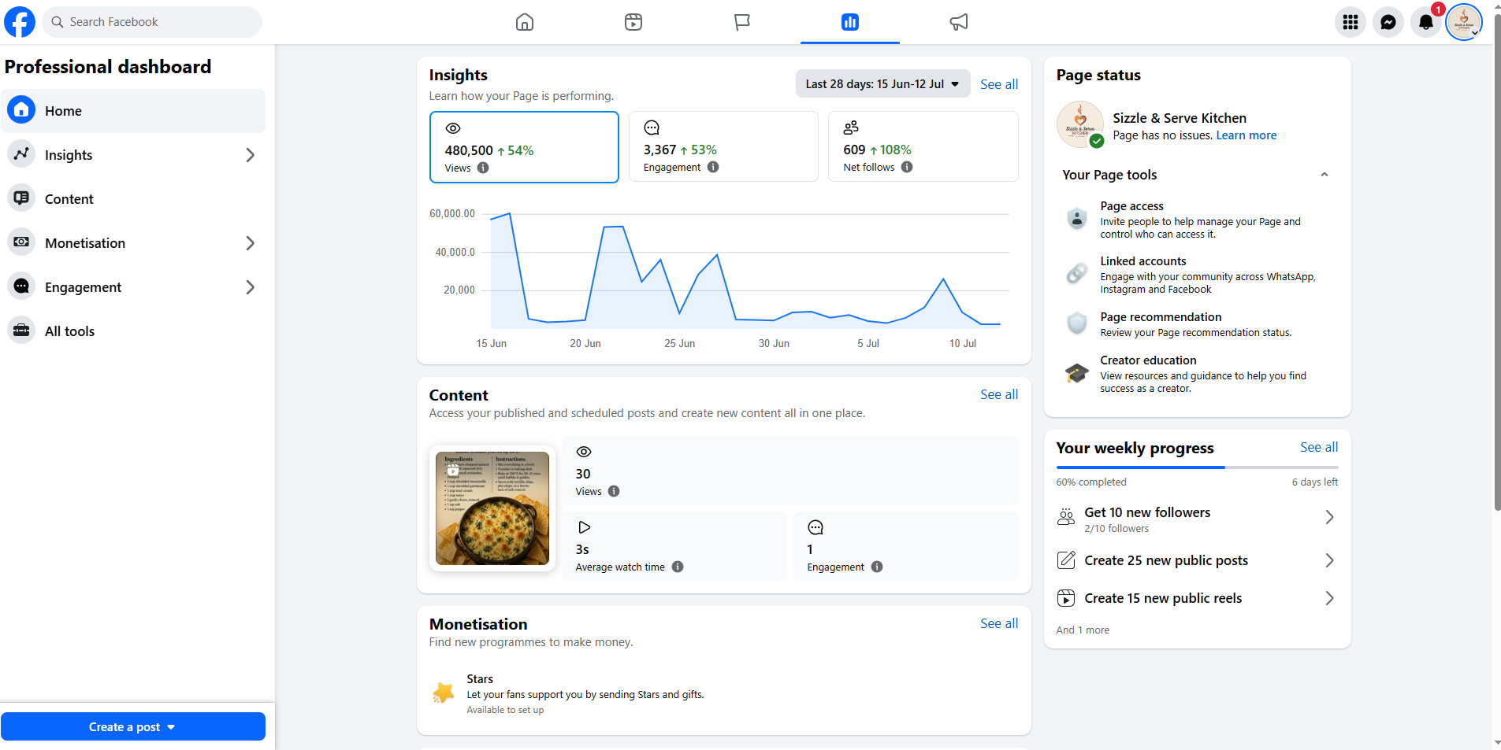1501x750 pixels.
Task: Open Get 10 new followers goal
Action: click(x=1197, y=519)
